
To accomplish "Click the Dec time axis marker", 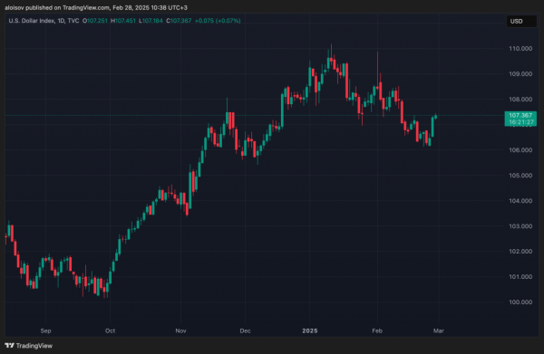I will pos(245,330).
